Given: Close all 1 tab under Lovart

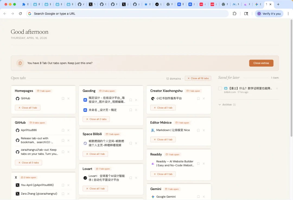Looking at the screenshot, I should 95,189.
